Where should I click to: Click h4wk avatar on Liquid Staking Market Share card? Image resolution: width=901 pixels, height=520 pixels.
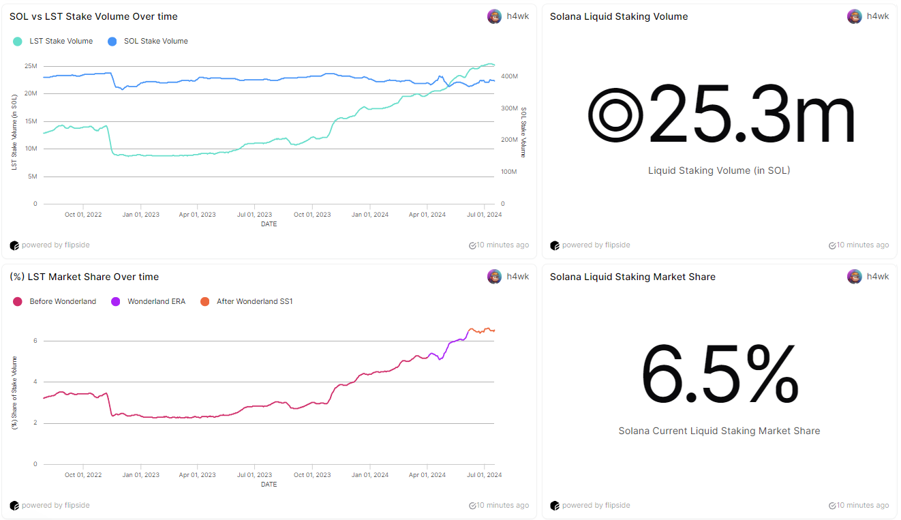[x=855, y=277]
